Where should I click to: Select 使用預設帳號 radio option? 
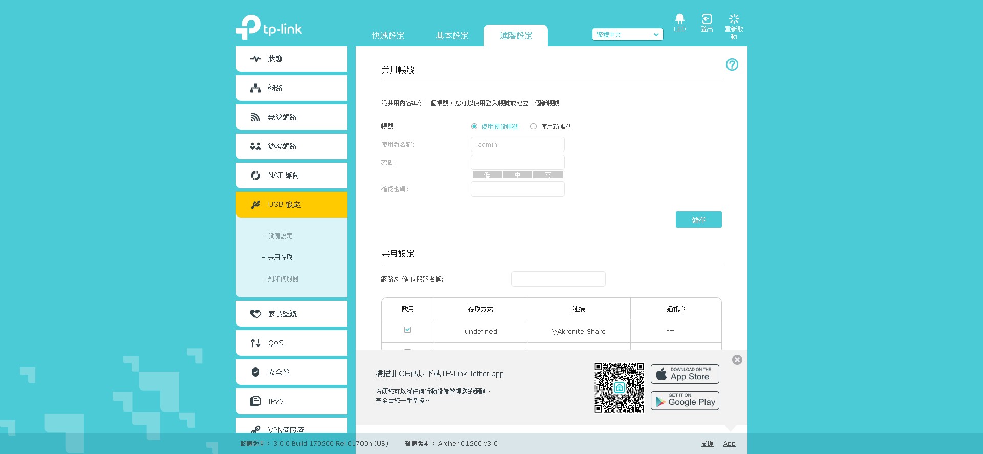click(x=474, y=126)
